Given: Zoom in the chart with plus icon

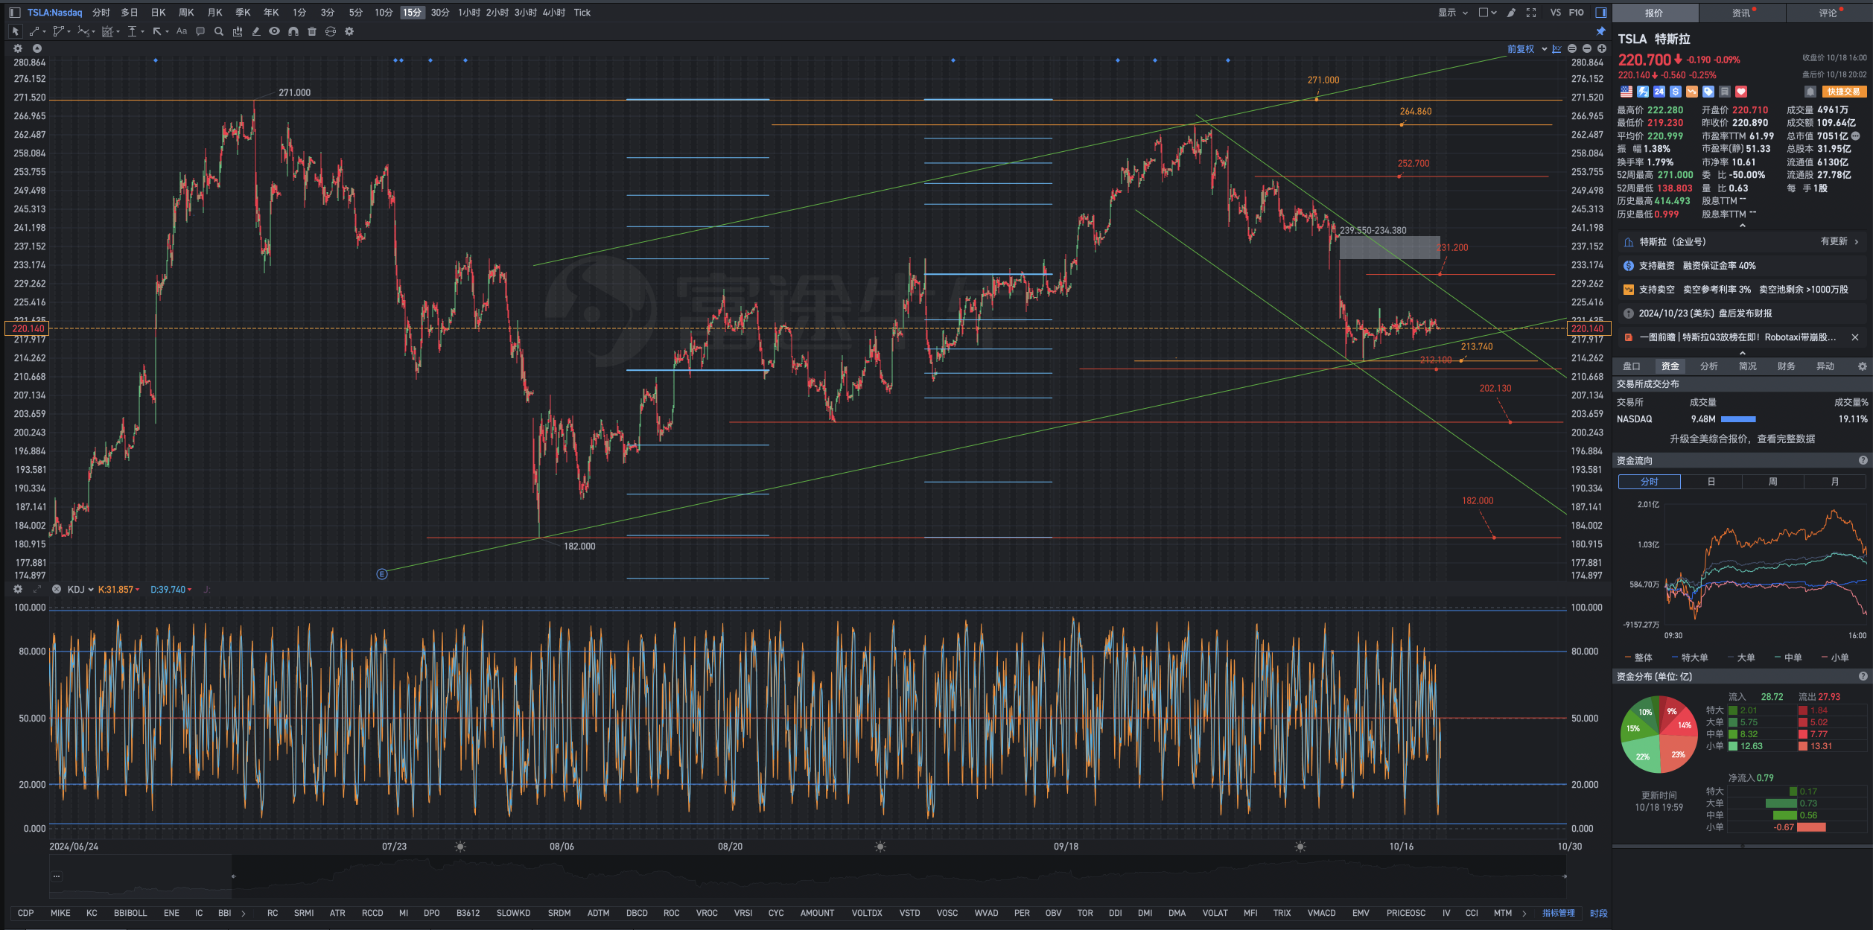Looking at the screenshot, I should pyautogui.click(x=1602, y=48).
